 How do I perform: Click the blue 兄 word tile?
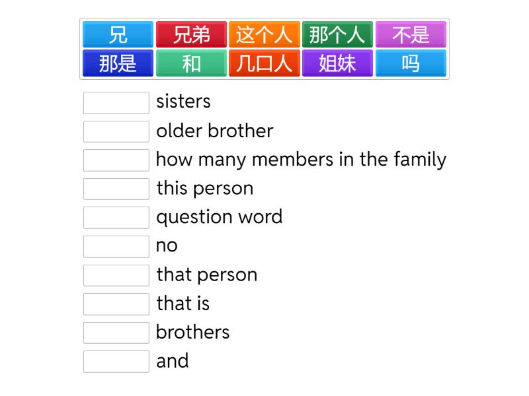coord(118,34)
